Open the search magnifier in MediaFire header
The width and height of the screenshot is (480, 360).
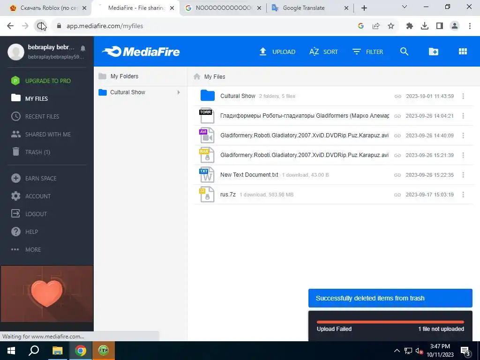[404, 52]
